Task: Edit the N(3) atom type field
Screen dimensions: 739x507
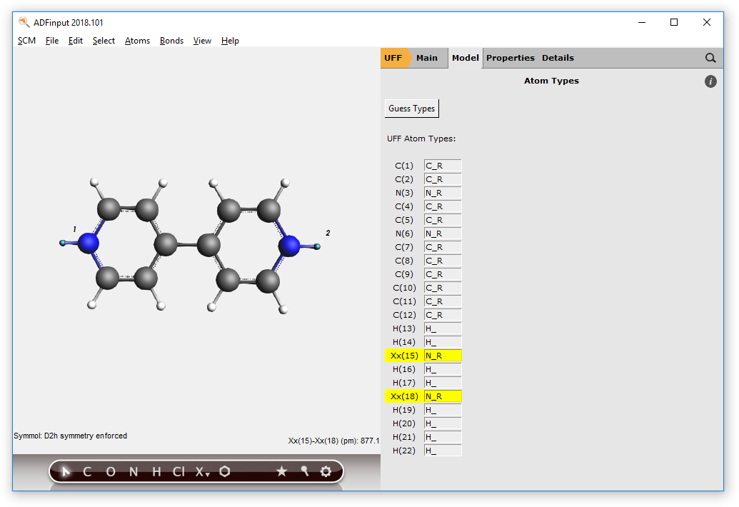Action: (x=443, y=194)
